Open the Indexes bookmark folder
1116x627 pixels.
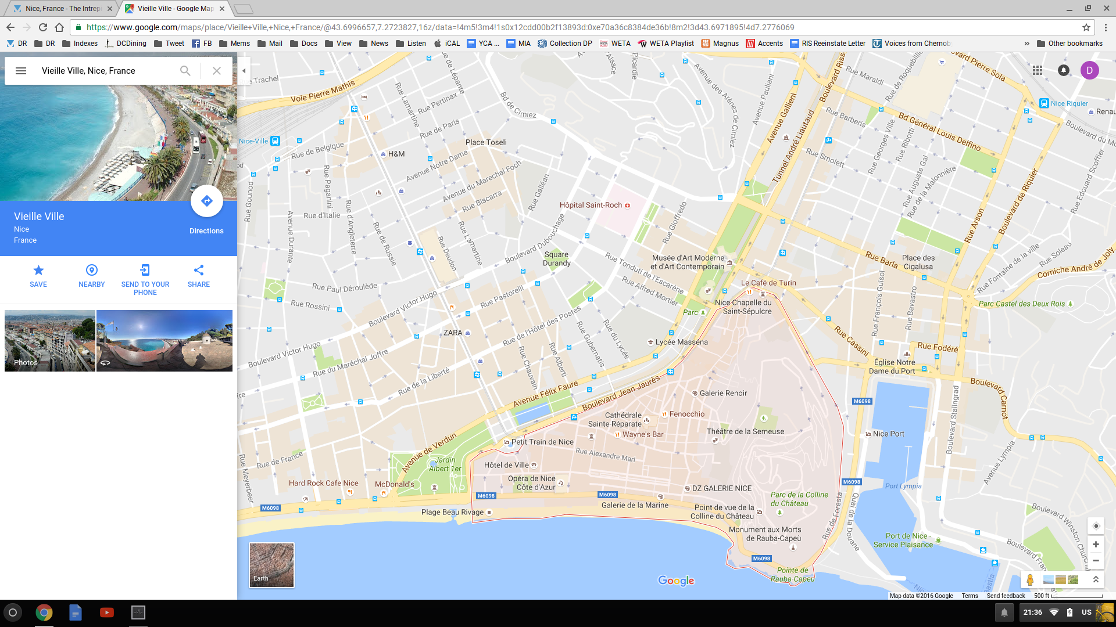[80, 44]
